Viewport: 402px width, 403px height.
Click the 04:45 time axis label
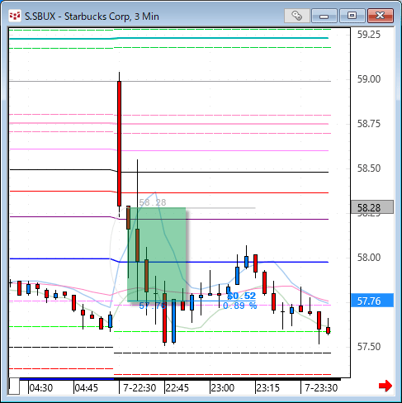point(87,388)
